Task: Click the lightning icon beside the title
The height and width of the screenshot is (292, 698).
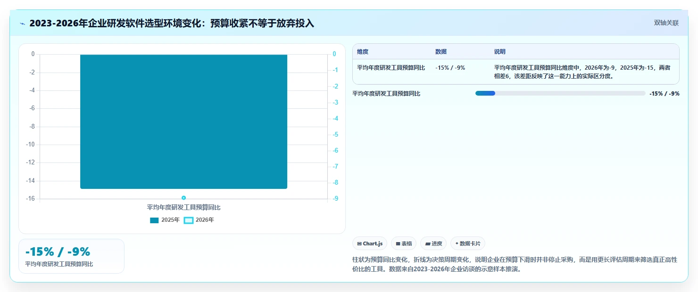Action: (23, 24)
